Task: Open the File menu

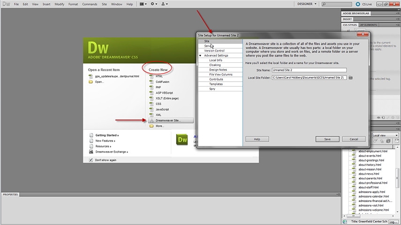Action: [16, 4]
